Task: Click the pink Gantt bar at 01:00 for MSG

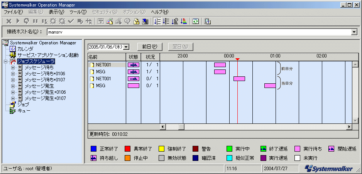Action: coord(270,86)
